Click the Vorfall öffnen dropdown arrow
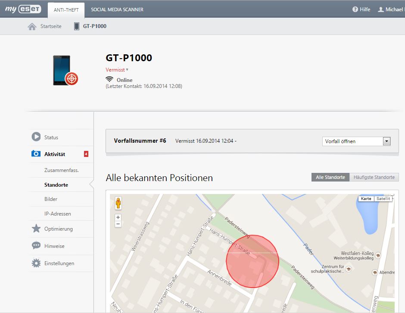Image resolution: width=405 pixels, height=313 pixels. point(386,141)
